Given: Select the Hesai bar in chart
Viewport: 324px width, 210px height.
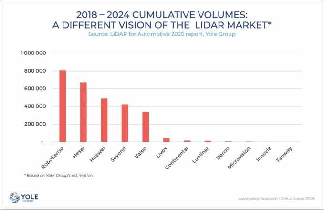Looking at the screenshot, I should click(83, 112).
